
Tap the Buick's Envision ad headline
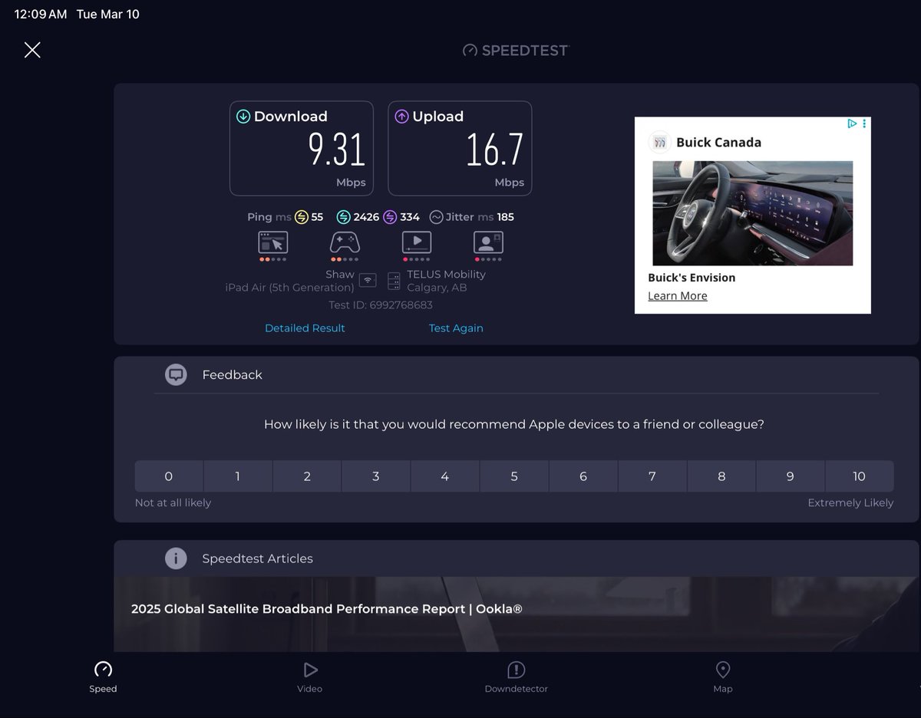pyautogui.click(x=692, y=278)
